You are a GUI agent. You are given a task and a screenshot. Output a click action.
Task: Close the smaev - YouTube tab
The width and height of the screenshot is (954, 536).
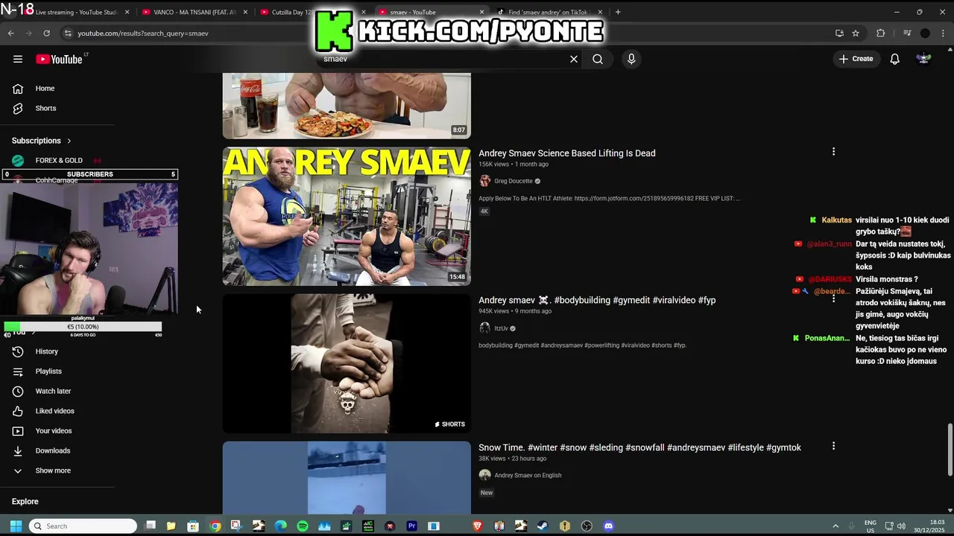481,12
